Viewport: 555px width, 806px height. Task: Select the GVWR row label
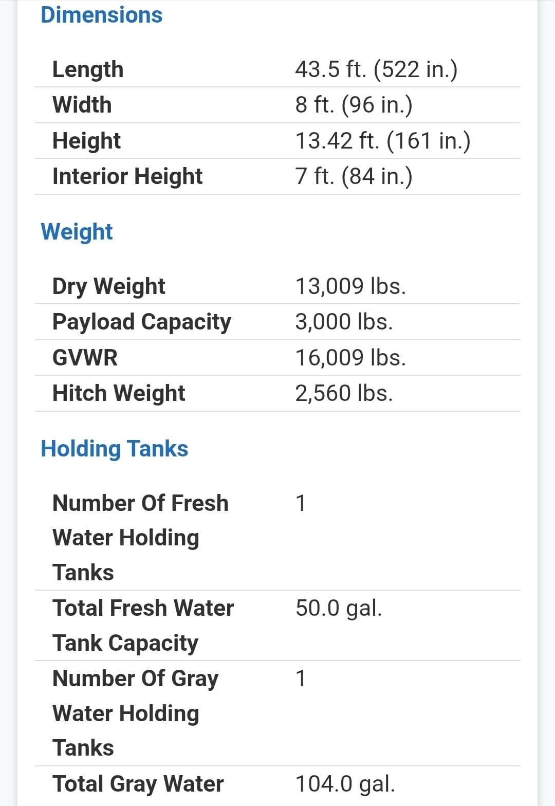point(85,358)
